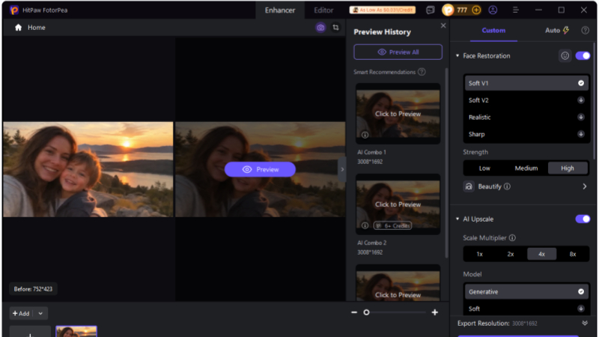The height and width of the screenshot is (337, 599).
Task: Zoom out with the minus icon
Action: coord(354,312)
